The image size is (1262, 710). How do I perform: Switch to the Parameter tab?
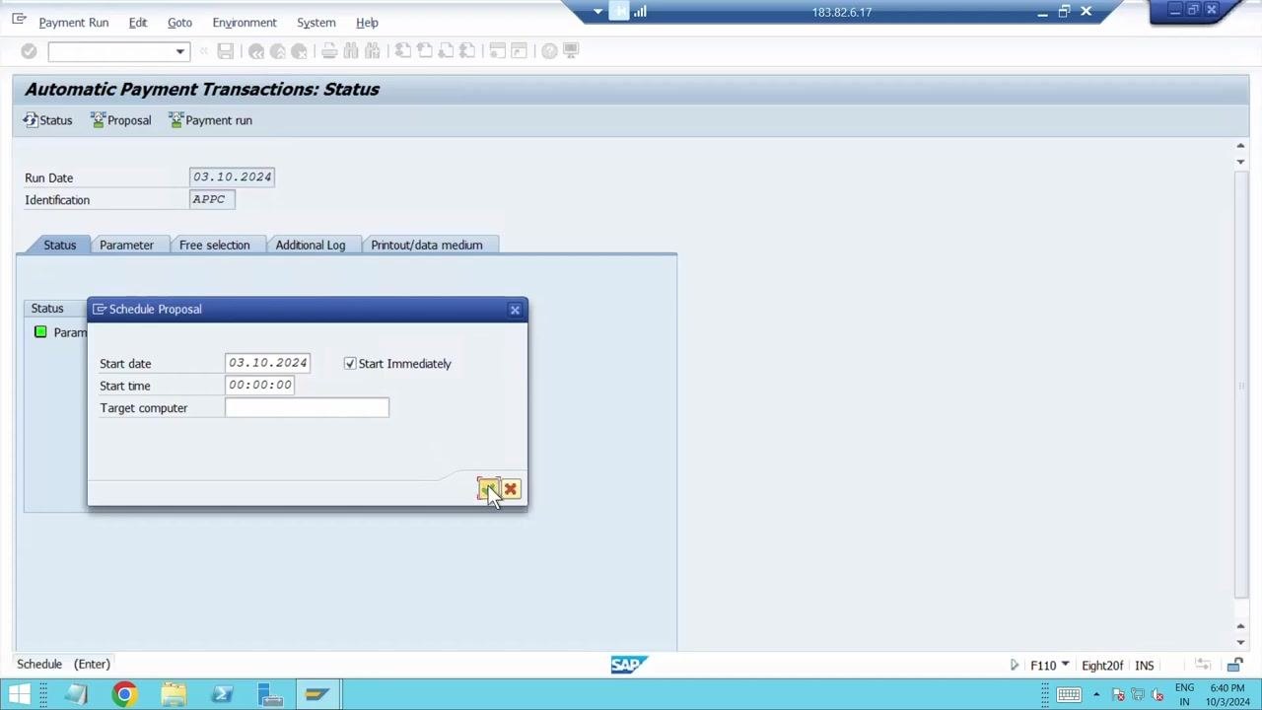[x=126, y=245]
